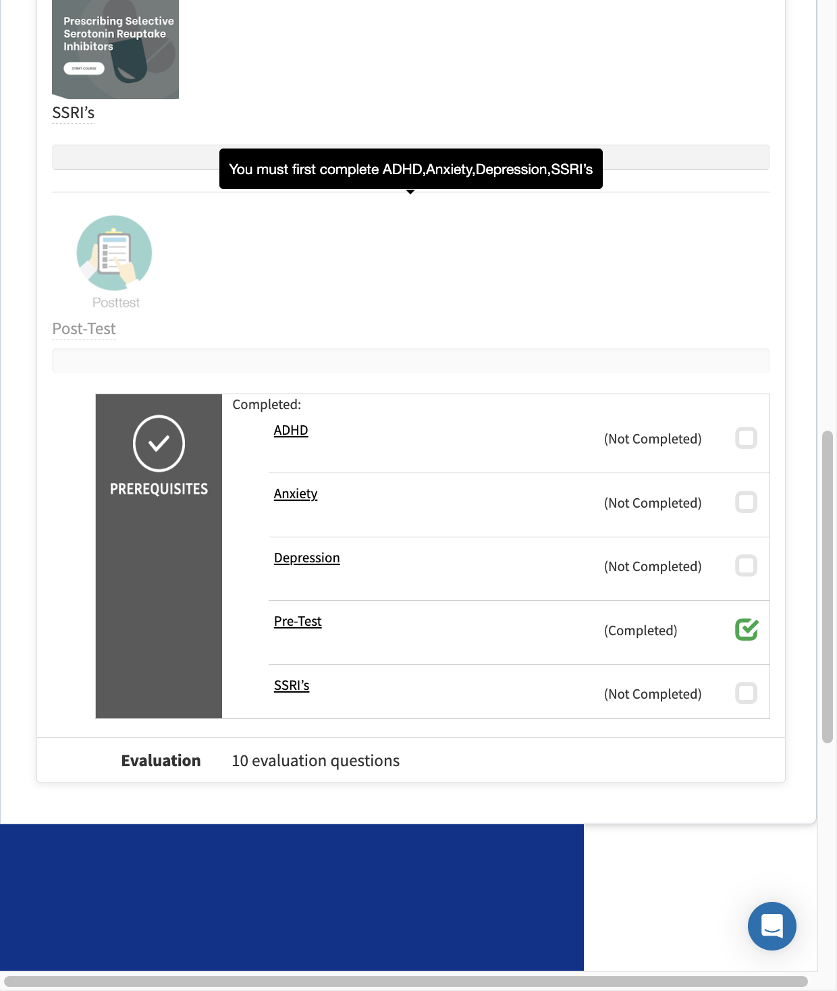
Task: Click the 'PREREQUISITES' heading text
Action: tap(159, 489)
